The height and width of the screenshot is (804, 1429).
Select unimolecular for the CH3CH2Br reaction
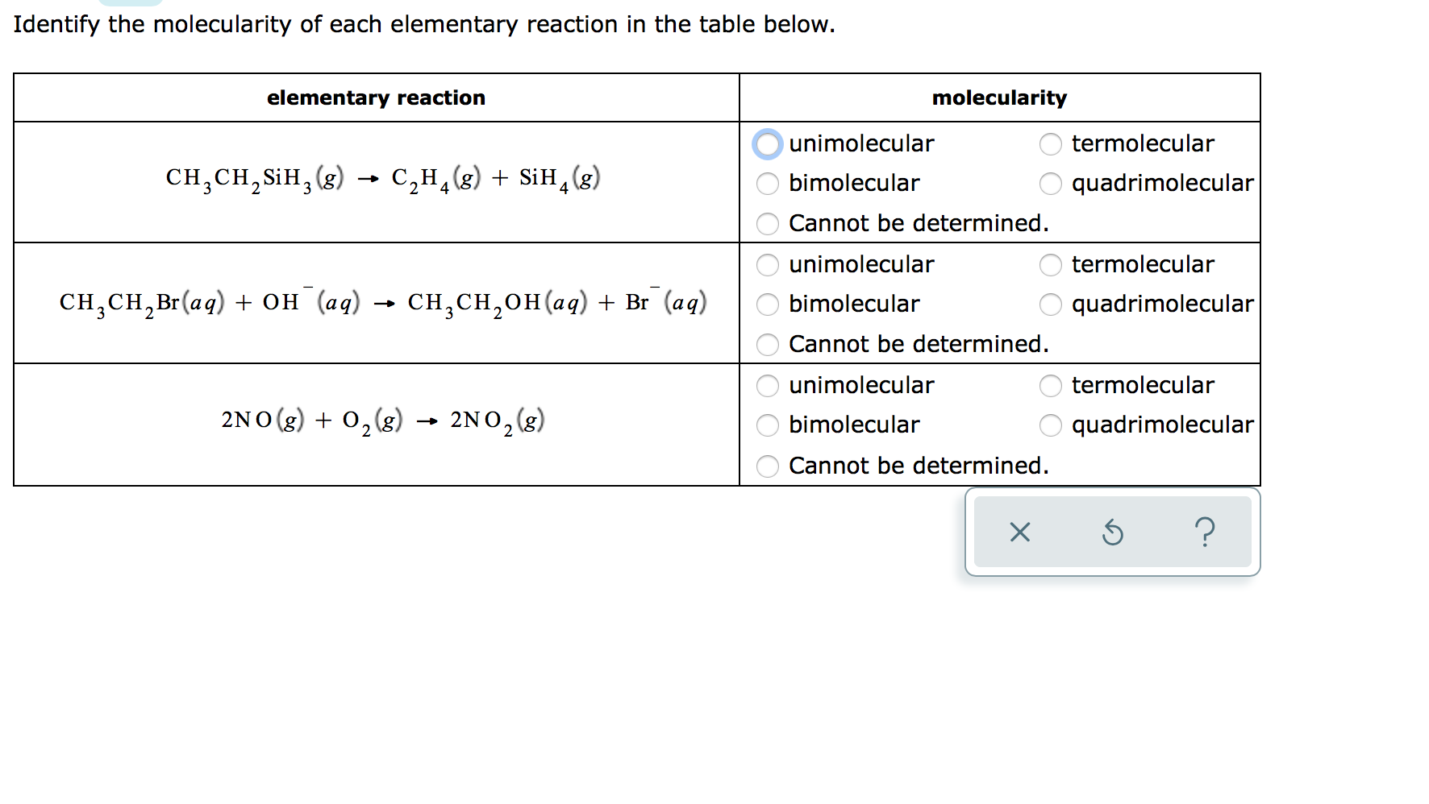(x=768, y=264)
